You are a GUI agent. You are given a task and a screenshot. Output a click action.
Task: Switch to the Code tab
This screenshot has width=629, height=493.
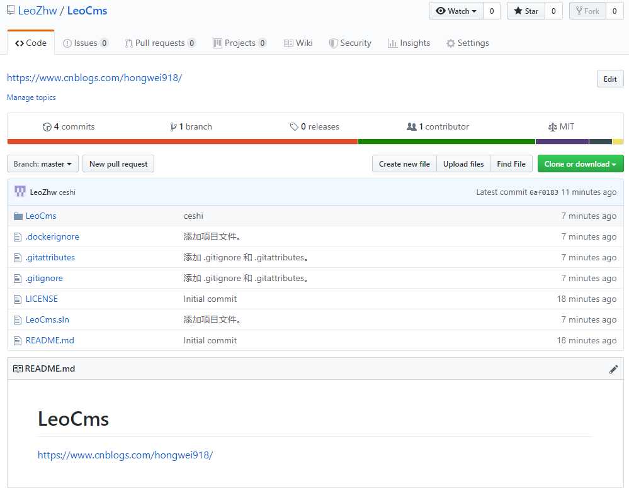(31, 43)
